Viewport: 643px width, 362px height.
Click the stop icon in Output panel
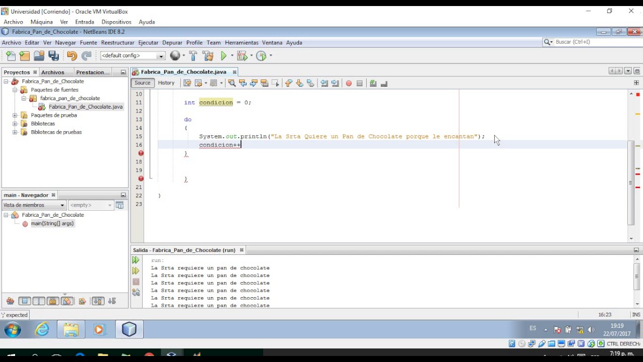pyautogui.click(x=136, y=282)
